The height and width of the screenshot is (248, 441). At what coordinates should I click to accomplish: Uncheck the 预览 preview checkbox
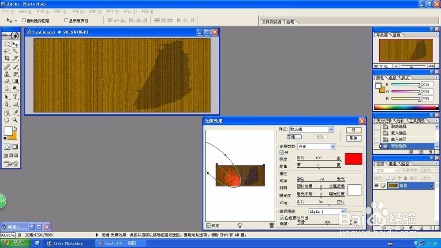click(x=209, y=225)
